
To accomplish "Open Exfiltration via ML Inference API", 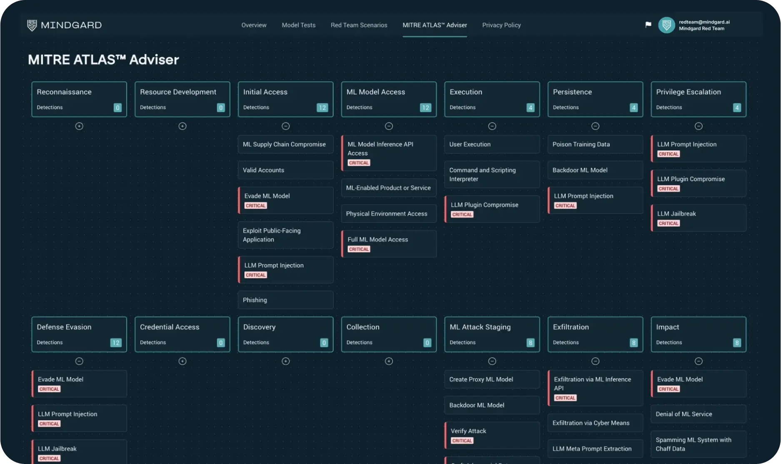I will coord(595,388).
